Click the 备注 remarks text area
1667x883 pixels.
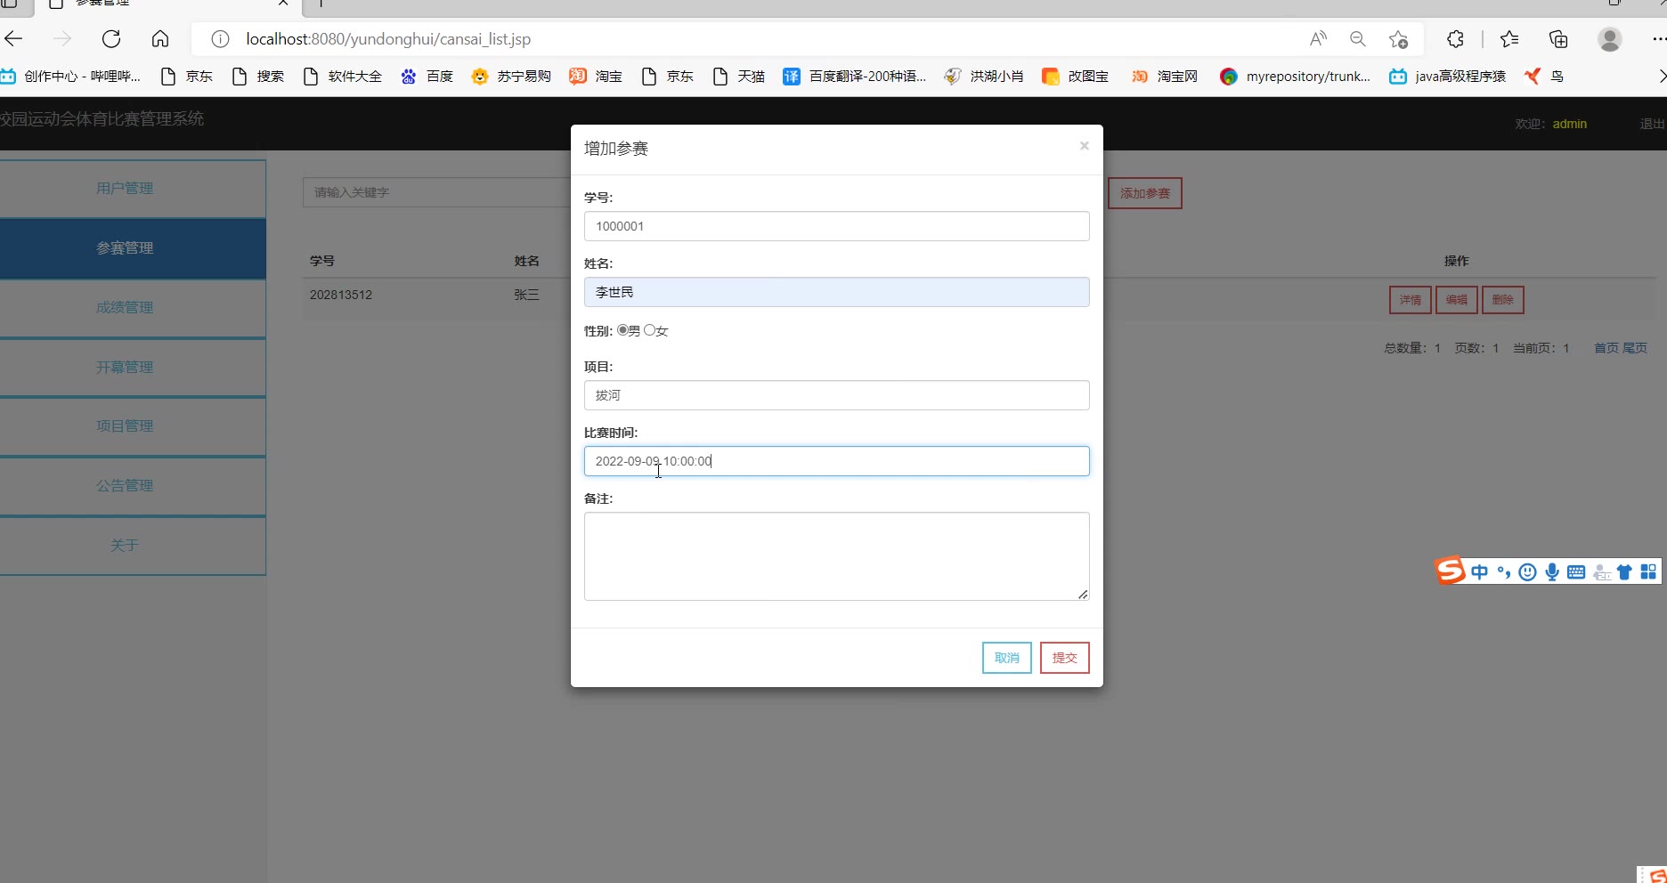click(x=837, y=556)
